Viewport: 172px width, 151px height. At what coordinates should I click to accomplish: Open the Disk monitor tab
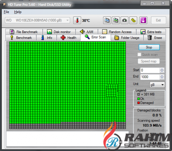tap(59, 32)
